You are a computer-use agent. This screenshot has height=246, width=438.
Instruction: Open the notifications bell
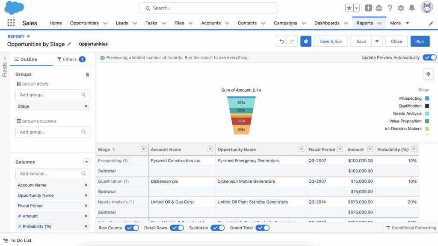pos(412,8)
